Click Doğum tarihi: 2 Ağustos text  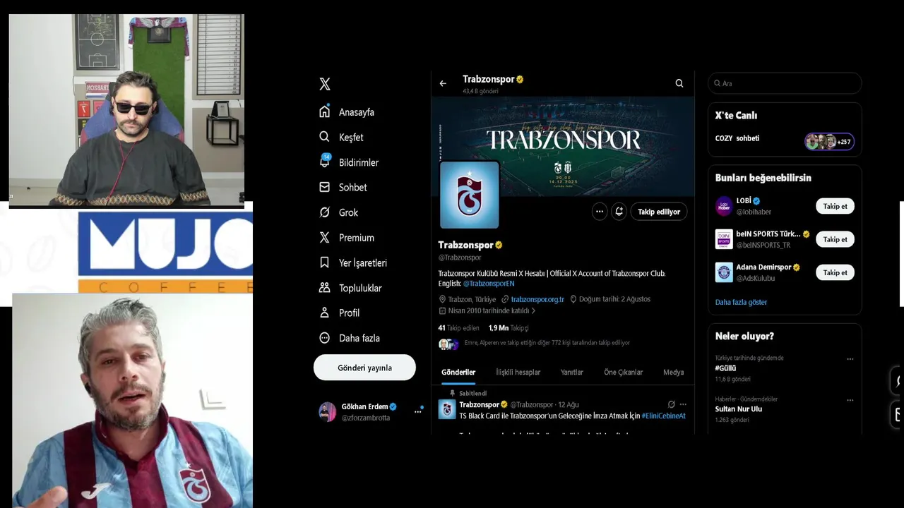pyautogui.click(x=614, y=299)
